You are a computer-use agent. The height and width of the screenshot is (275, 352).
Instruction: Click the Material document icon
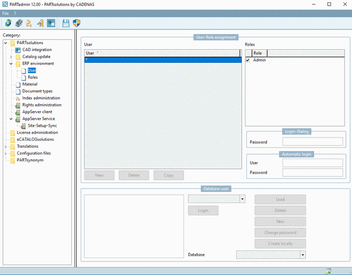tap(18, 84)
